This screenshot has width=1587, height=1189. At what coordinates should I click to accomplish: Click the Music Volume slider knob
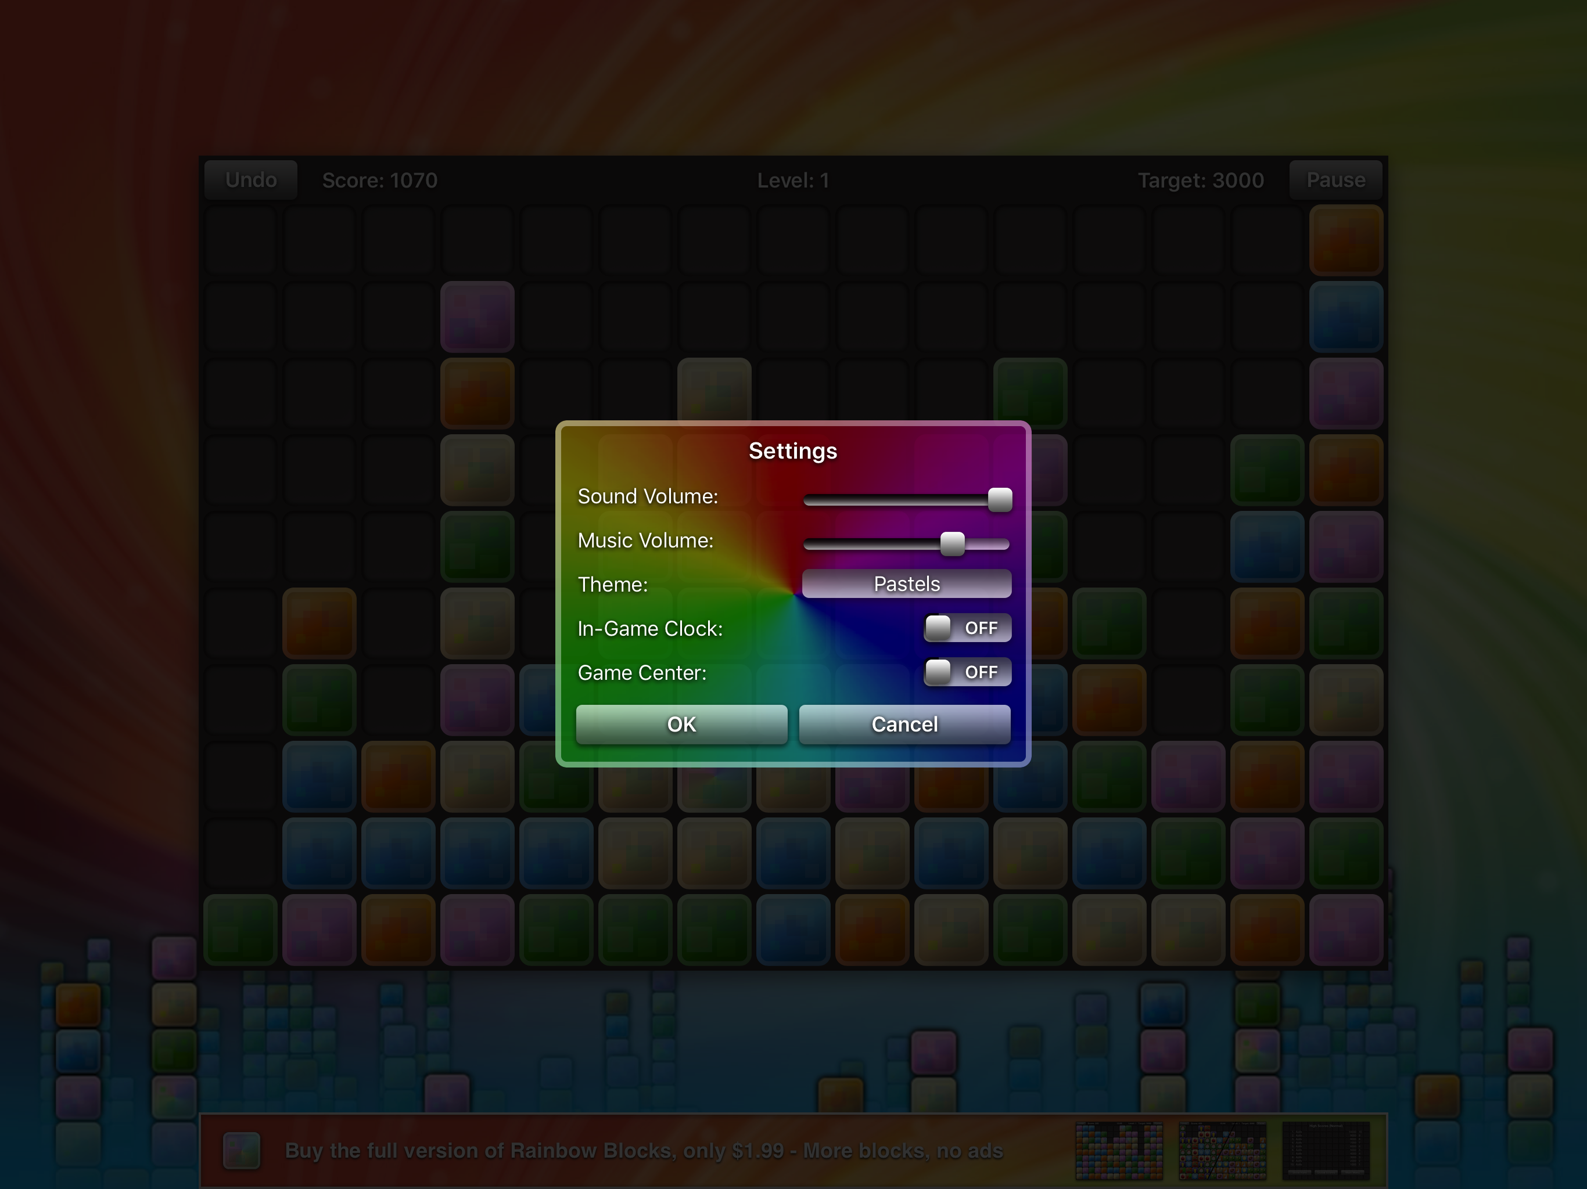coord(952,543)
